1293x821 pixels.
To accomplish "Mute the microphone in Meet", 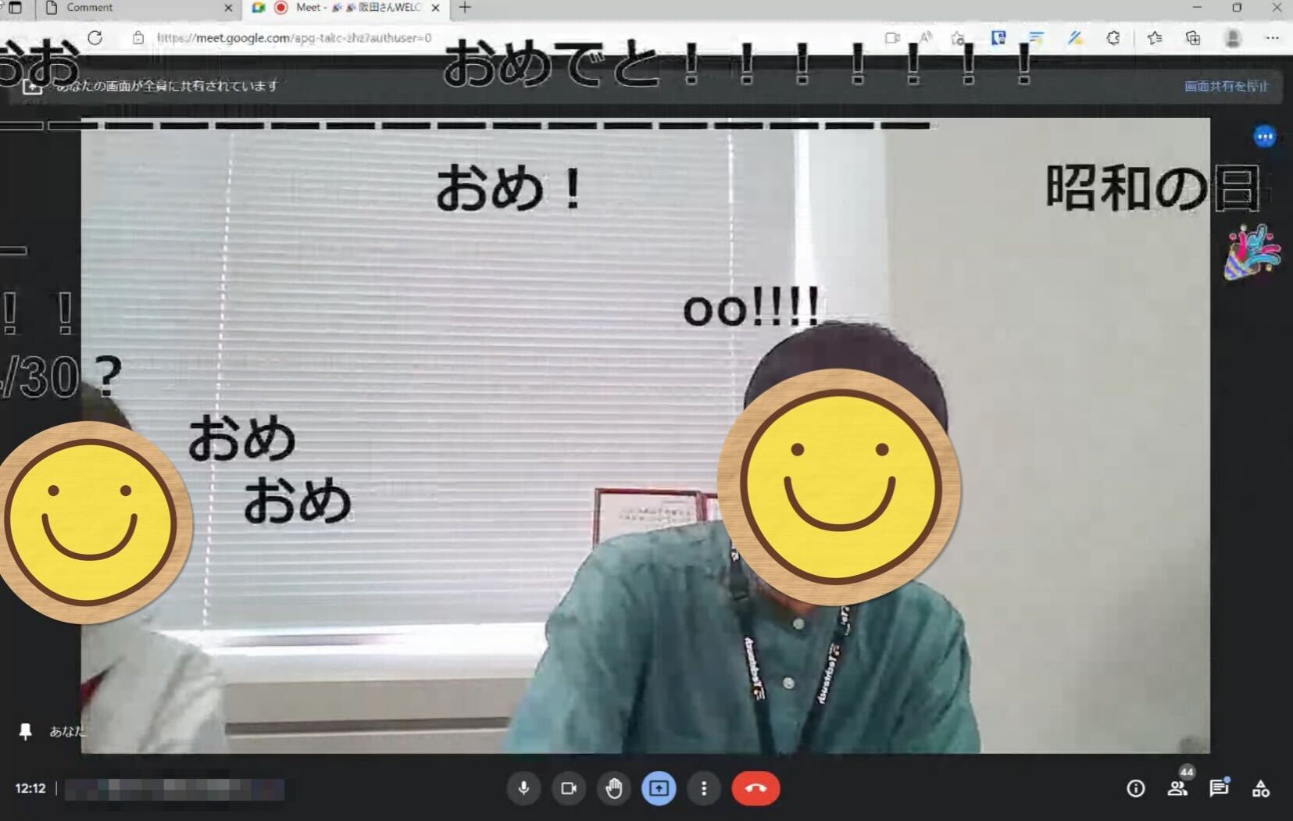I will (523, 788).
